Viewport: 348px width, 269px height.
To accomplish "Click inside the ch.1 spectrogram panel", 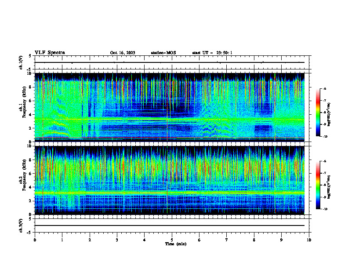I will 170,107.
